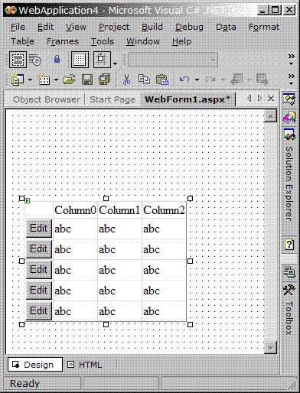300x393 pixels.
Task: Click the designer vertical scrollbar down arrow
Action: click(x=270, y=347)
